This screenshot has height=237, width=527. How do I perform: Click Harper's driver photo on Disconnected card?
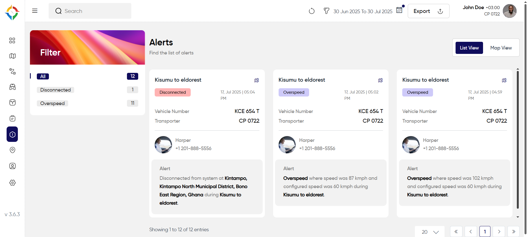(163, 145)
